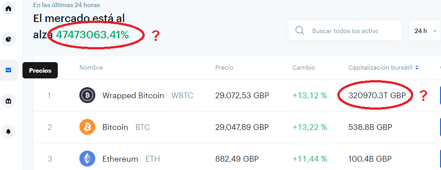This screenshot has height=170, width=441.
Task: Click the blue button on Bitcoin row
Action: 440,127
